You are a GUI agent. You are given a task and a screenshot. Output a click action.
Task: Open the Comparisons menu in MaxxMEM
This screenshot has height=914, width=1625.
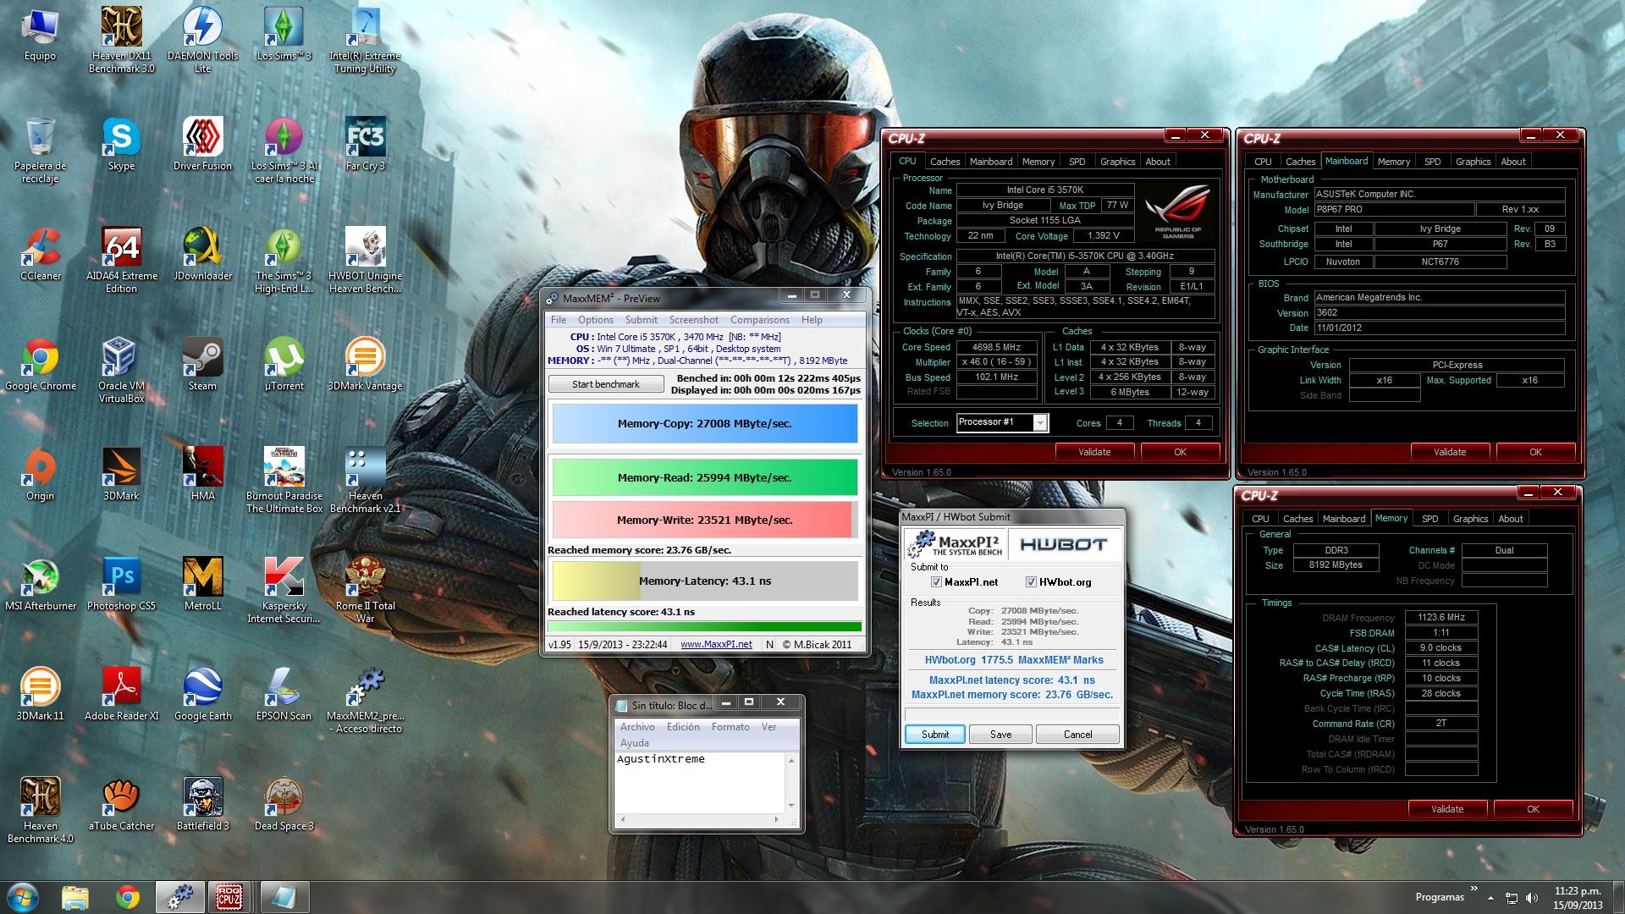[760, 320]
